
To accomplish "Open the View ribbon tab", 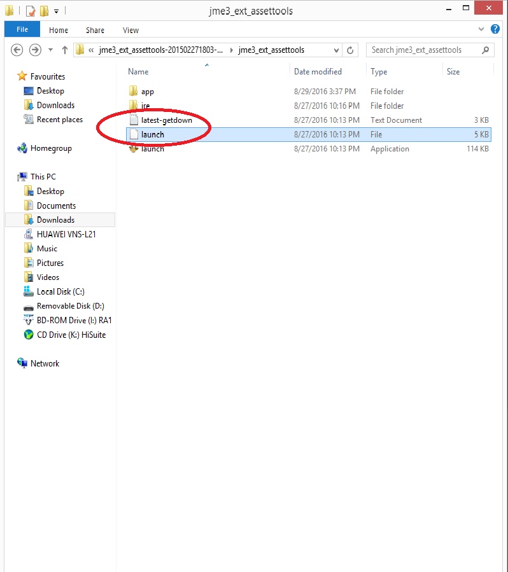I will (131, 31).
